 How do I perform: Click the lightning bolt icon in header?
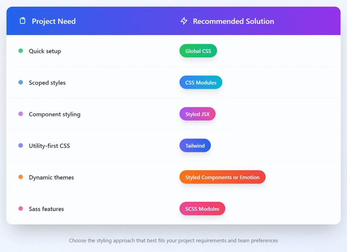click(184, 21)
